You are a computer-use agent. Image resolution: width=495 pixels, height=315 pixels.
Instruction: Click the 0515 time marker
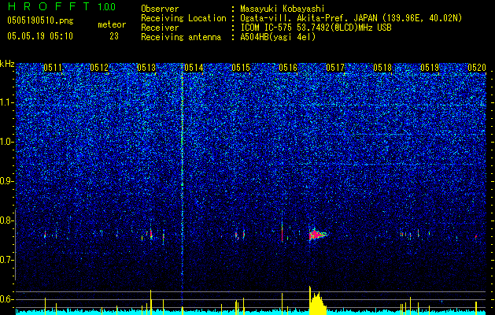241,68
